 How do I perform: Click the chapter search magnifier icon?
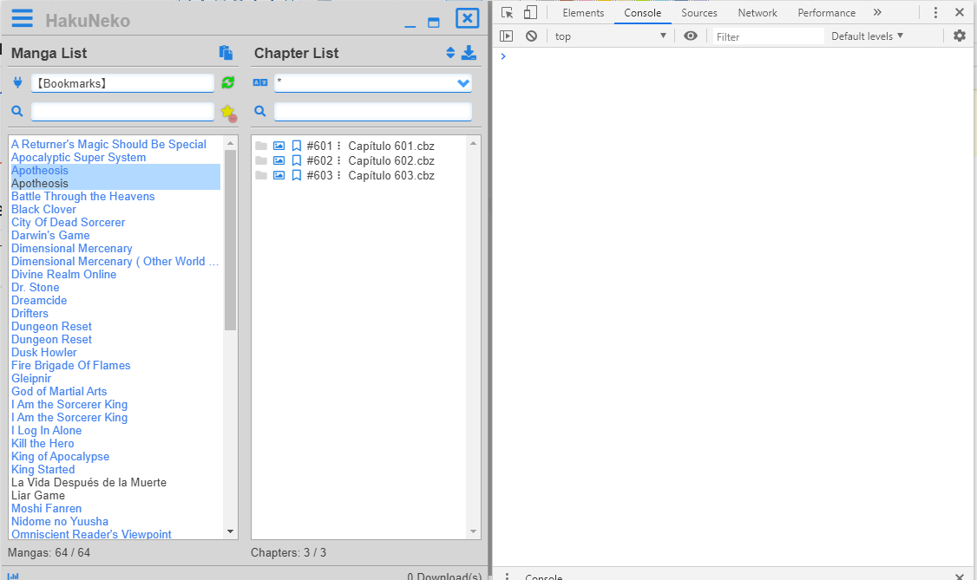tap(260, 111)
